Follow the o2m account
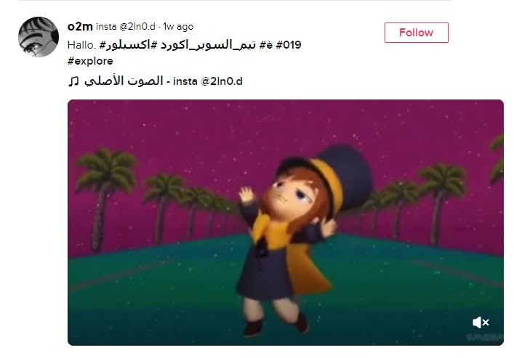 tap(417, 33)
